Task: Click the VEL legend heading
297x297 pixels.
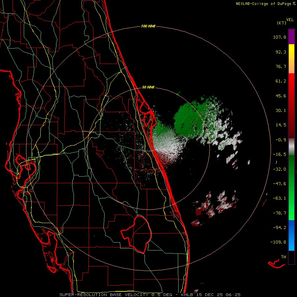Action: pos(290,20)
